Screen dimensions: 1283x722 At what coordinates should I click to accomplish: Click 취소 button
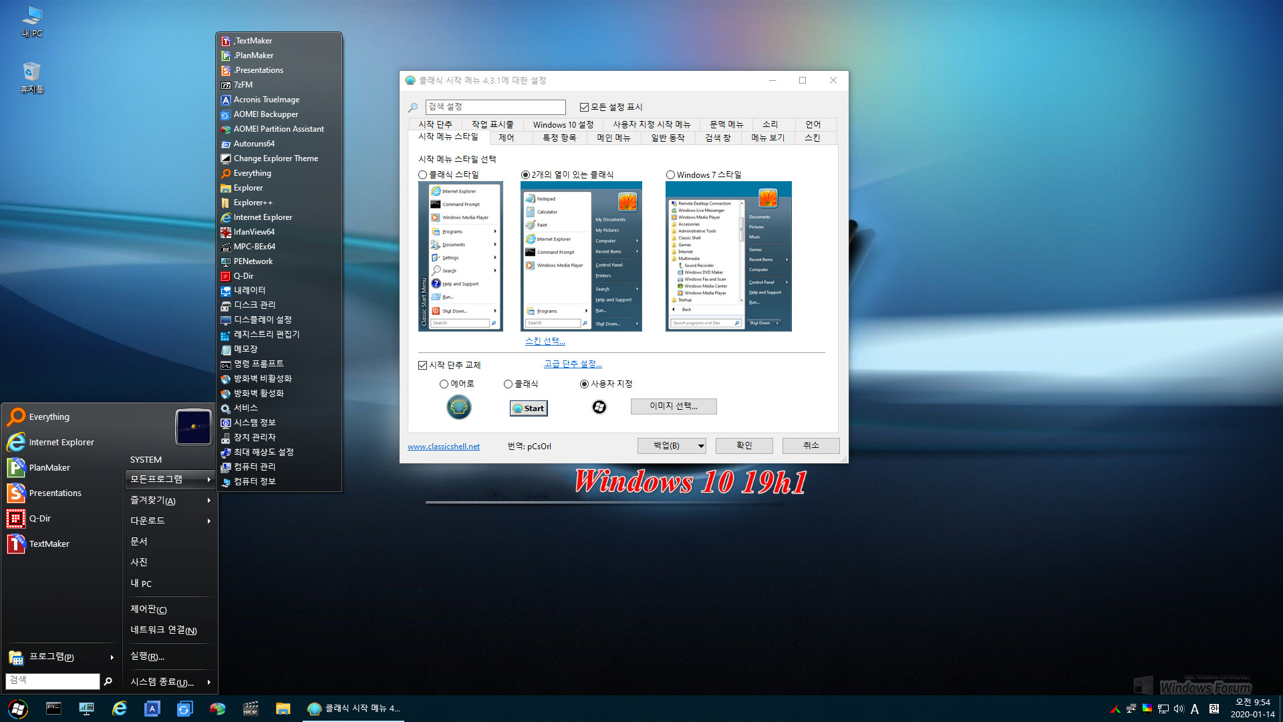click(811, 446)
